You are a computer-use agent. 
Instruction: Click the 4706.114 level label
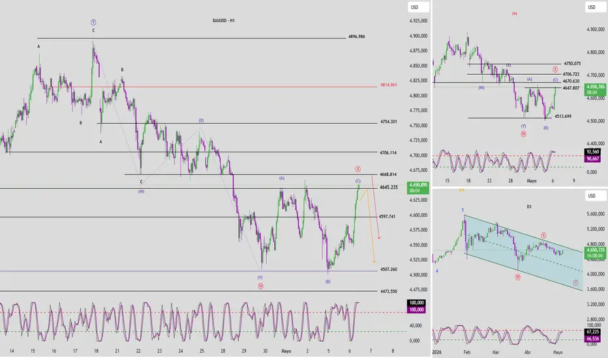tap(389, 153)
